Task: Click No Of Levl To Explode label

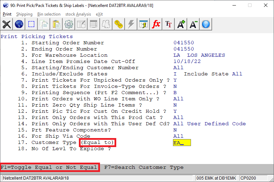Action: 71,149
